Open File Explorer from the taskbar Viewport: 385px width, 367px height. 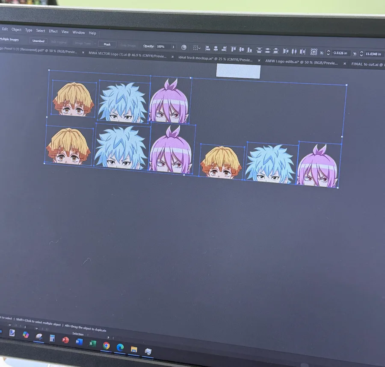tap(134, 349)
